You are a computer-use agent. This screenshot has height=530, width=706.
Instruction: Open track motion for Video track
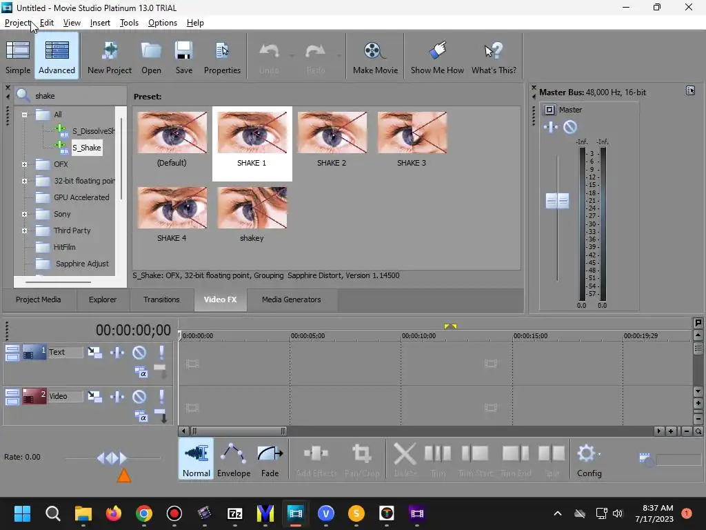click(94, 396)
